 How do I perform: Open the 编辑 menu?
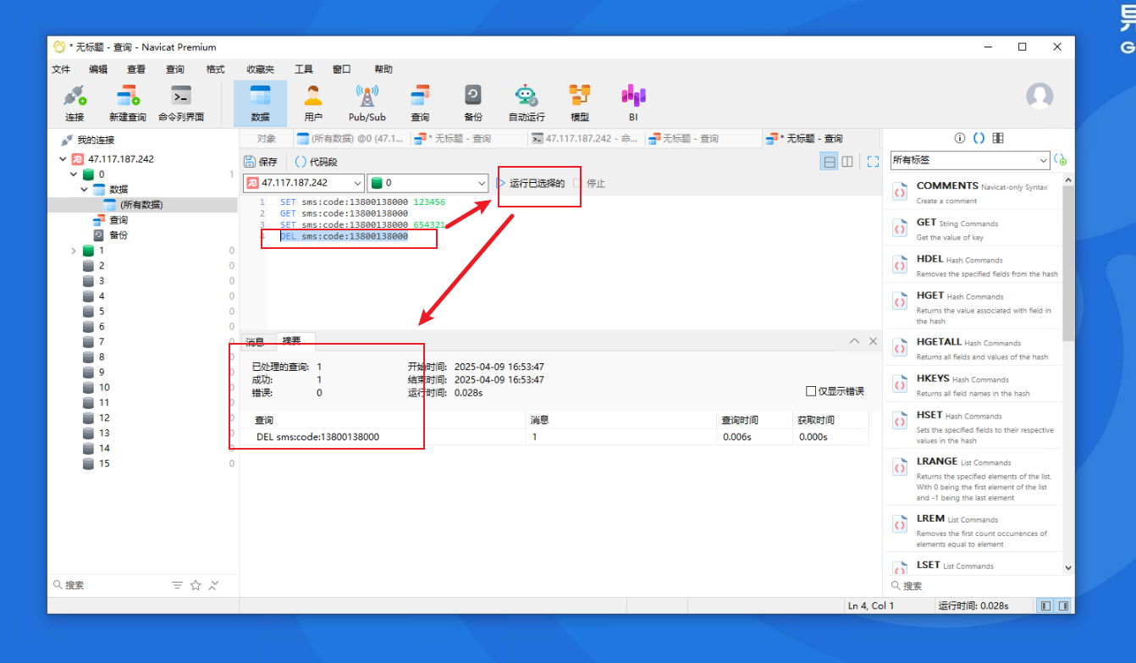pyautogui.click(x=98, y=69)
